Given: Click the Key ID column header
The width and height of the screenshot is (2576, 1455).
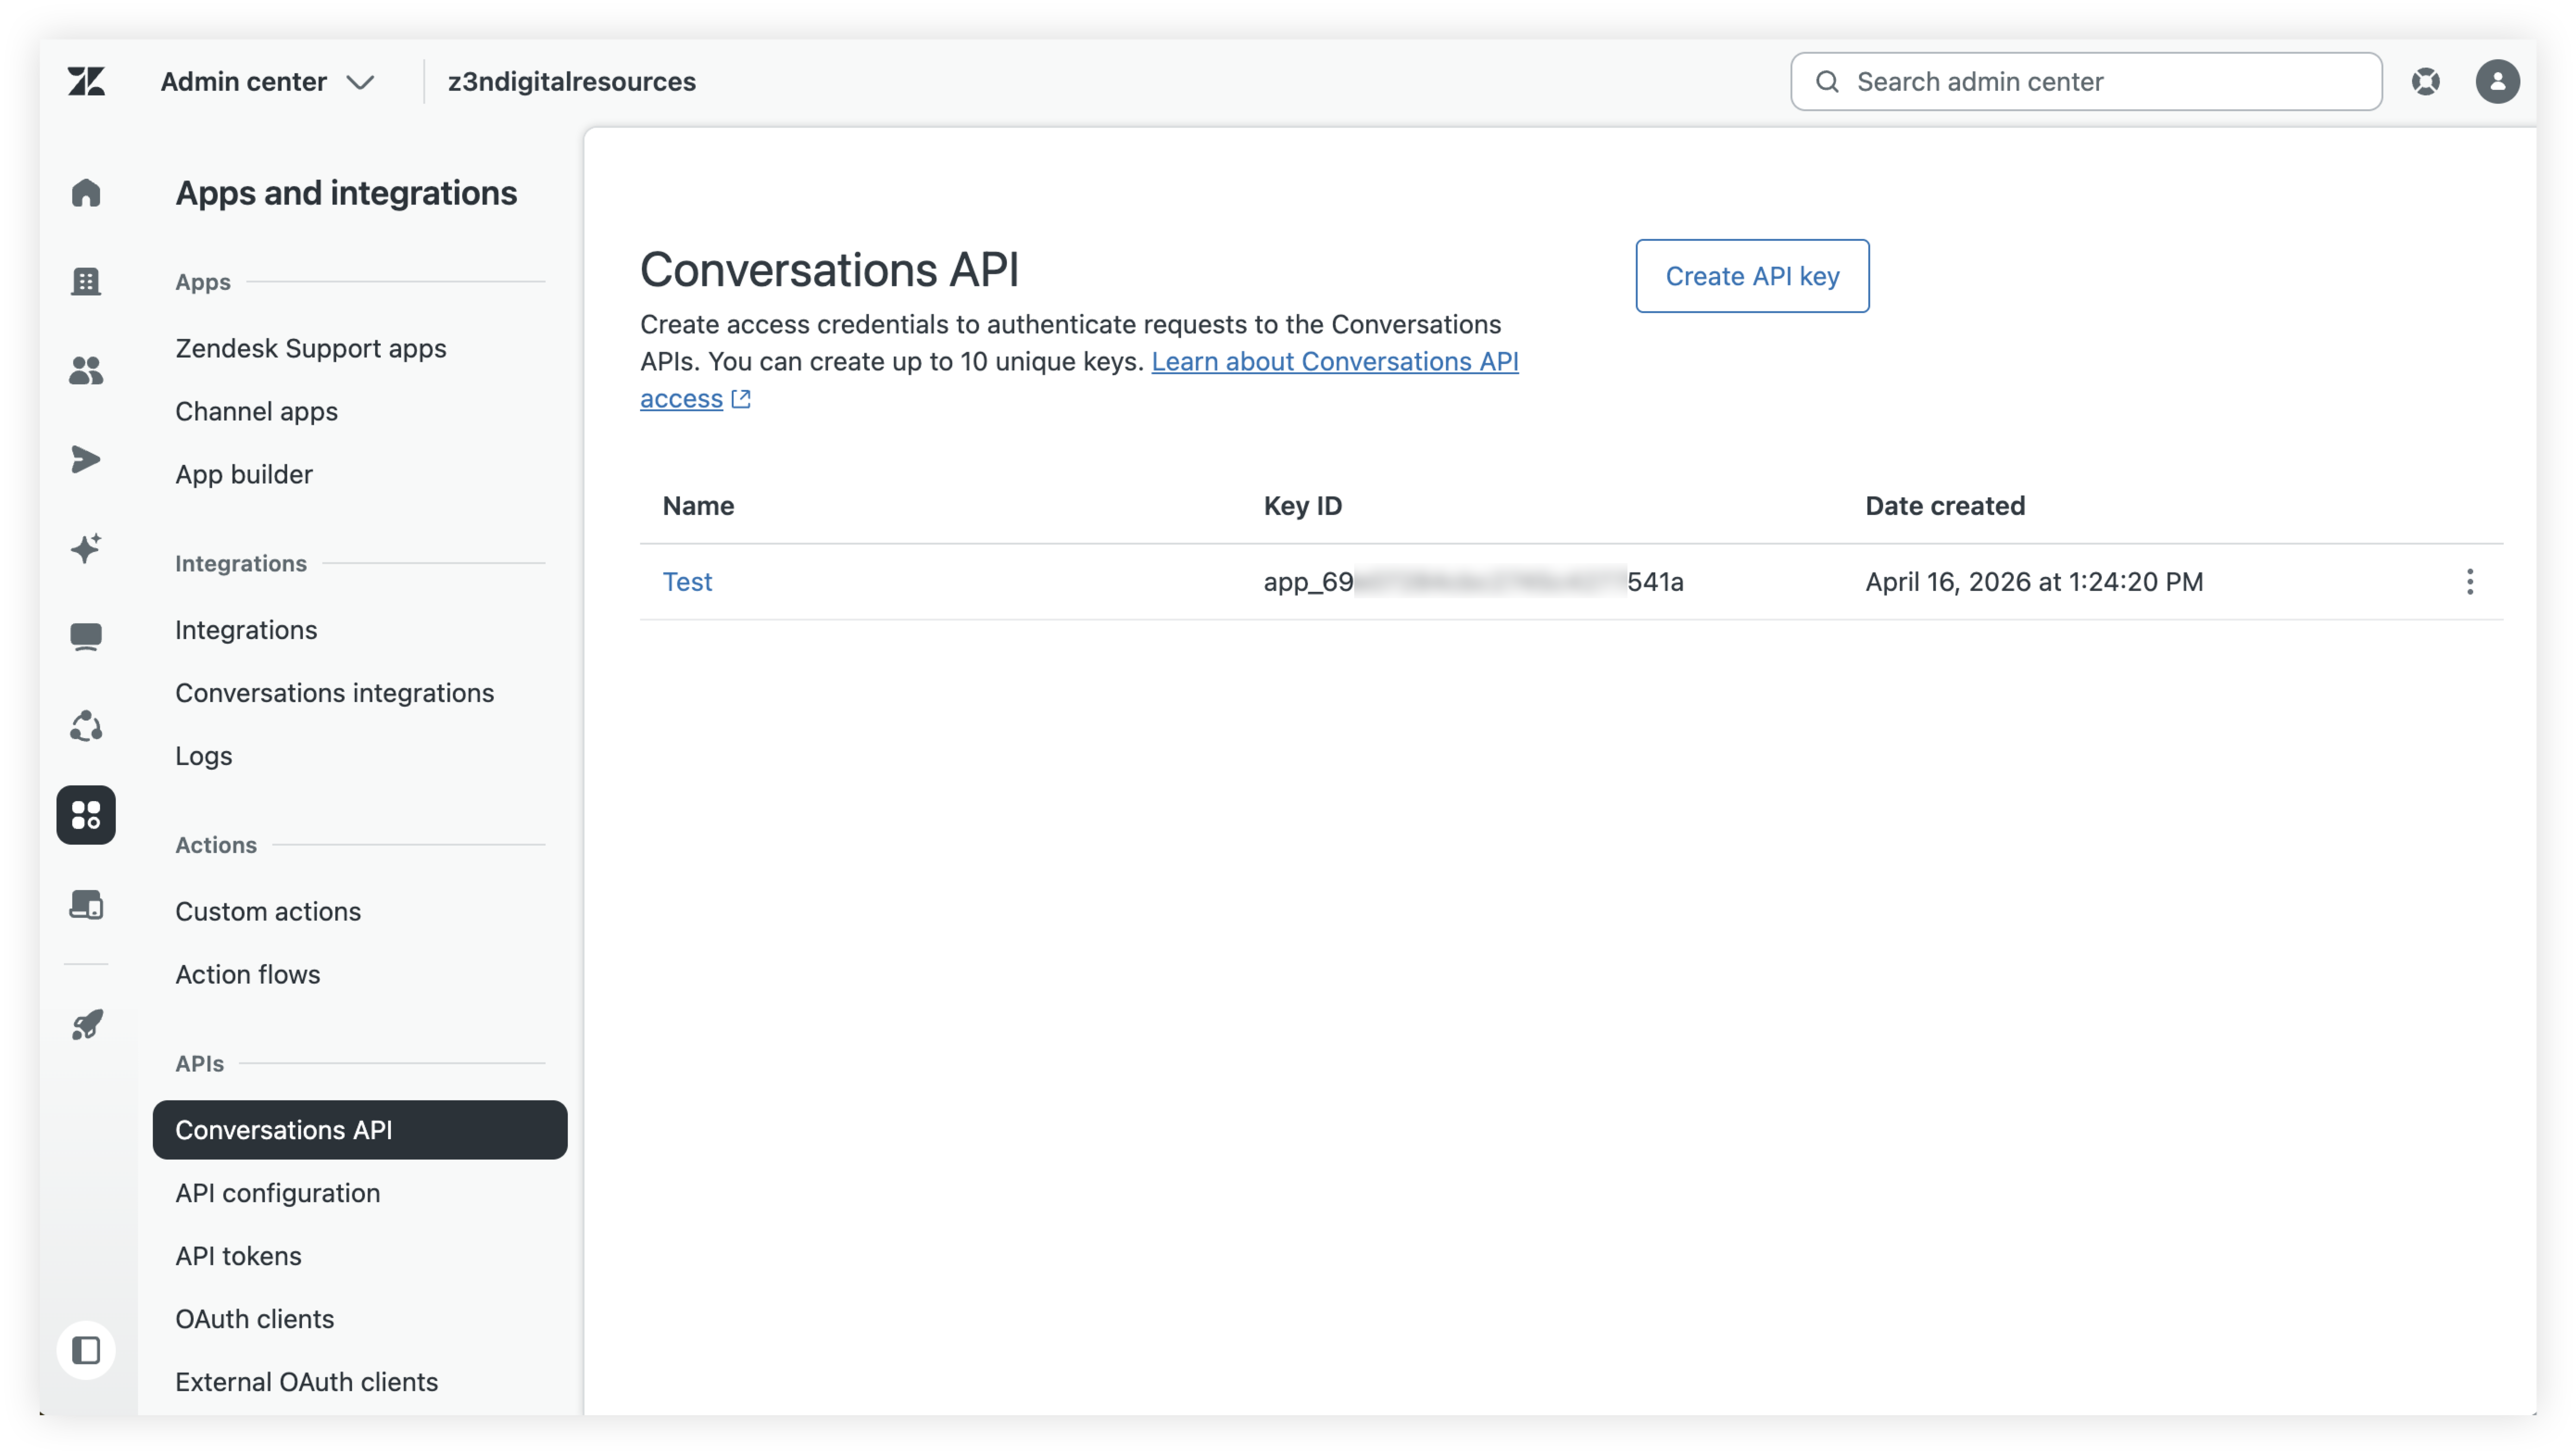Looking at the screenshot, I should coord(1302,506).
